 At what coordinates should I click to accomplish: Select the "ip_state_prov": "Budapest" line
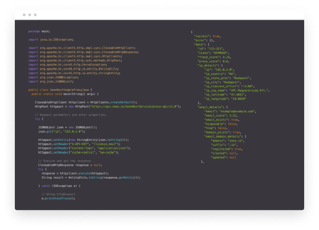click(228, 78)
